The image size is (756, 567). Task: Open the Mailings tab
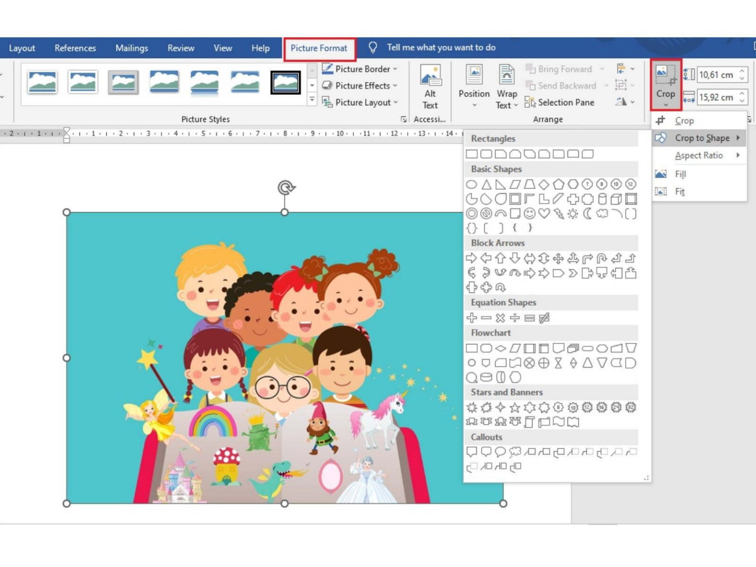[131, 48]
